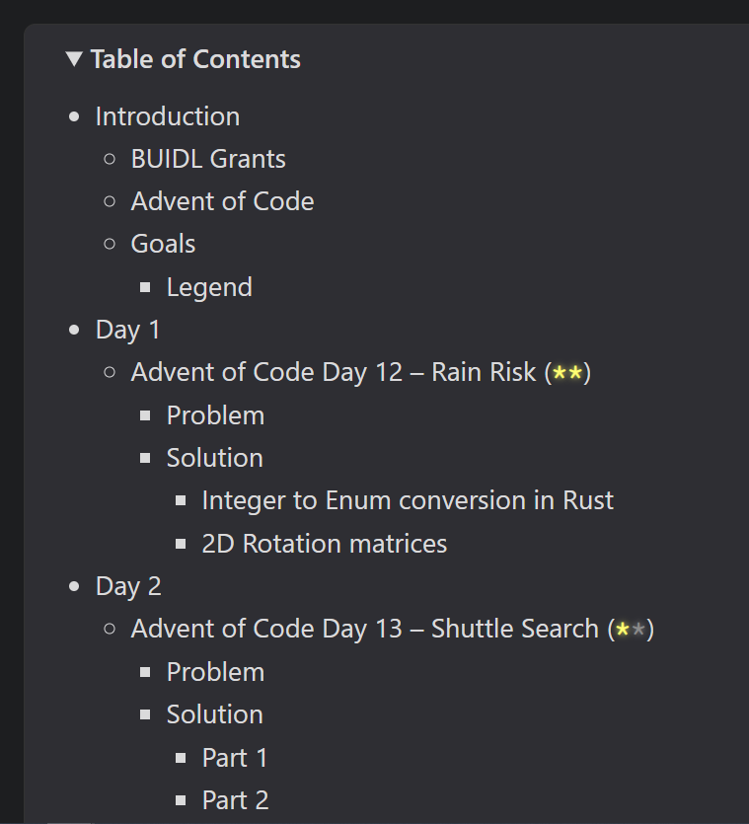The image size is (749, 824).
Task: Open Integer to Enum conversion in Rust
Action: [408, 500]
